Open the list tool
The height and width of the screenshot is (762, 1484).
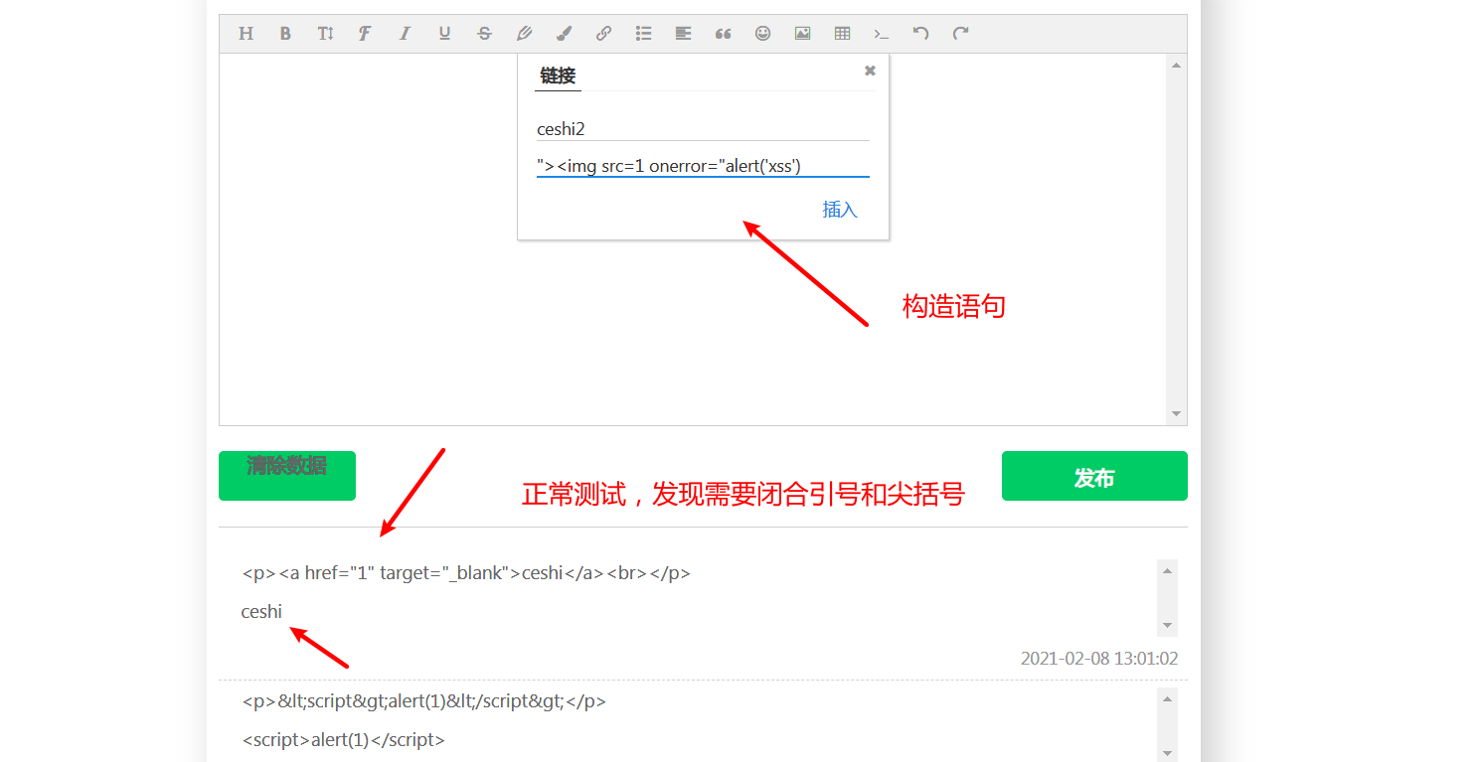[643, 34]
